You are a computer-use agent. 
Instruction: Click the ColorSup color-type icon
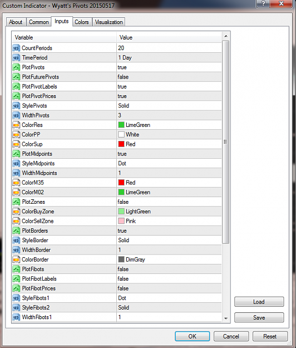click(16, 144)
